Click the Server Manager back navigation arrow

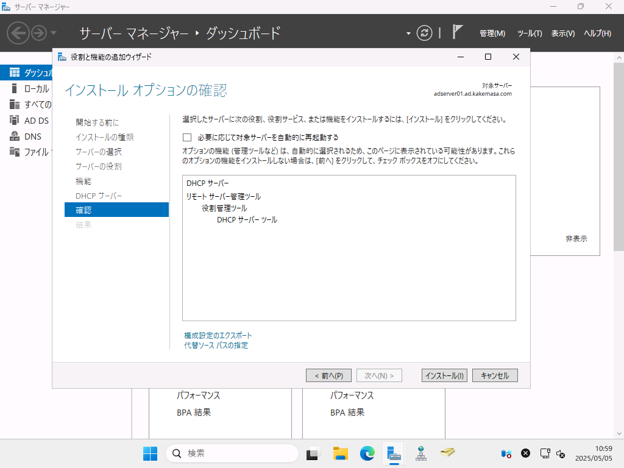point(18,33)
